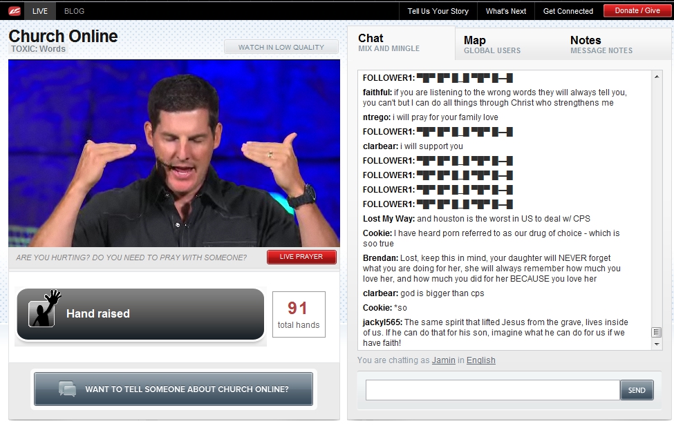Focus the chat message input field
The image size is (674, 428).
[x=492, y=390]
